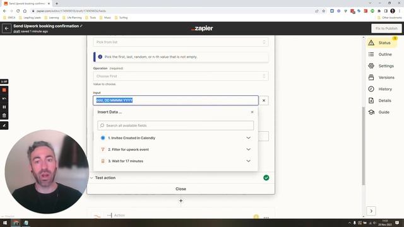Click the browser address bar
The image size is (404, 227).
[x=172, y=11]
